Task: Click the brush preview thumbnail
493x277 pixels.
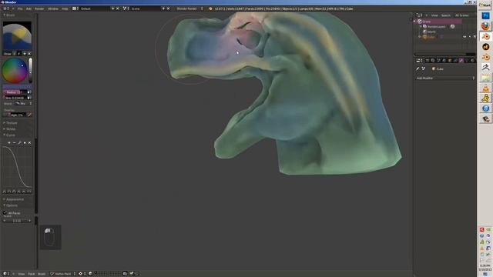Action: (17, 35)
